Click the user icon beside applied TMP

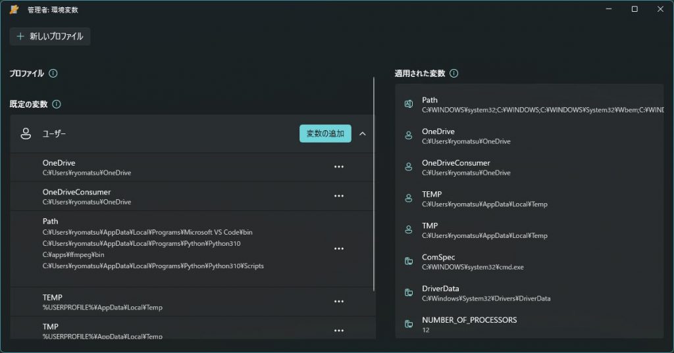coord(408,230)
